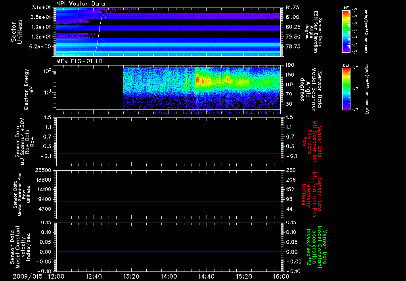The height and width of the screenshot is (281, 406).
Task: Click the 1.2e+01 sector tick label
Action: click(42, 37)
